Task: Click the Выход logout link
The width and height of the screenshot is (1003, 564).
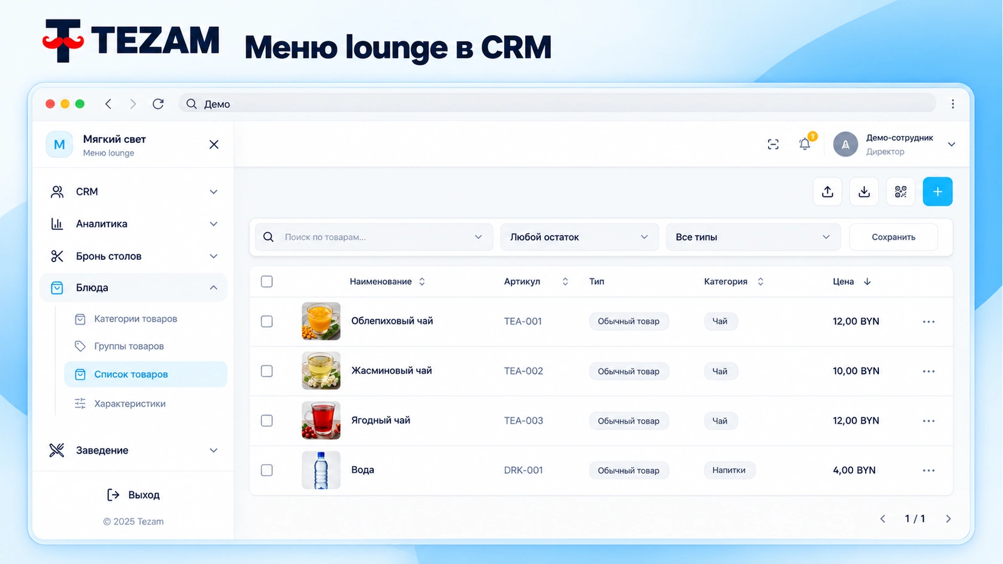Action: tap(133, 495)
